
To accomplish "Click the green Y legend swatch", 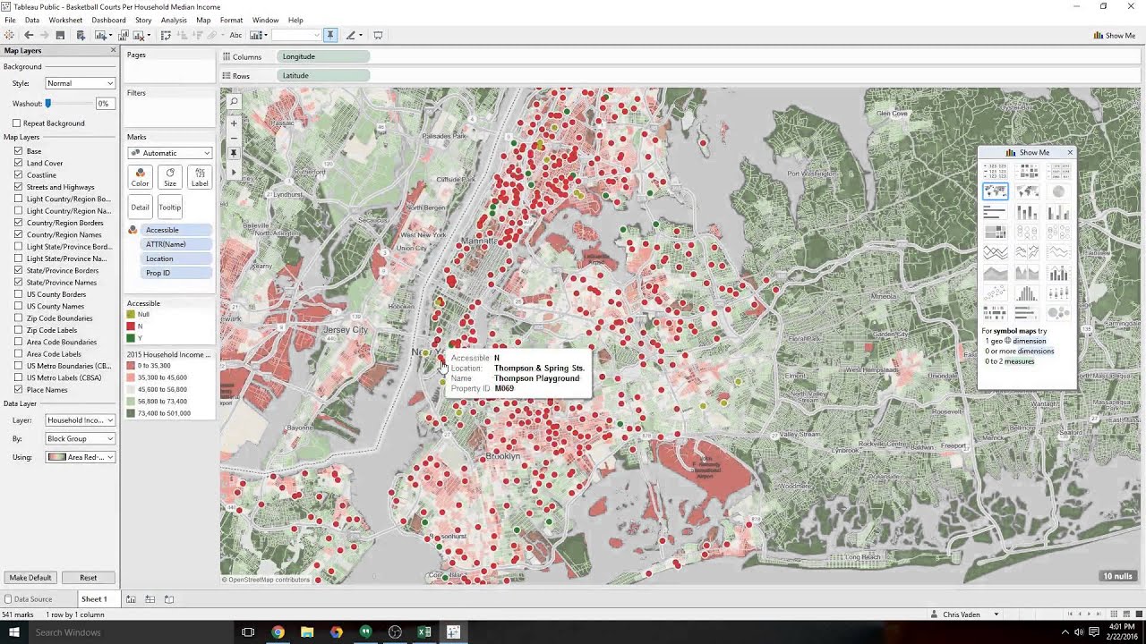I will (x=132, y=338).
